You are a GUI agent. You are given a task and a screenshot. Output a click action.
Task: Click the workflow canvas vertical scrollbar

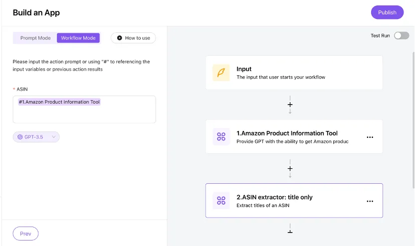(x=414, y=120)
